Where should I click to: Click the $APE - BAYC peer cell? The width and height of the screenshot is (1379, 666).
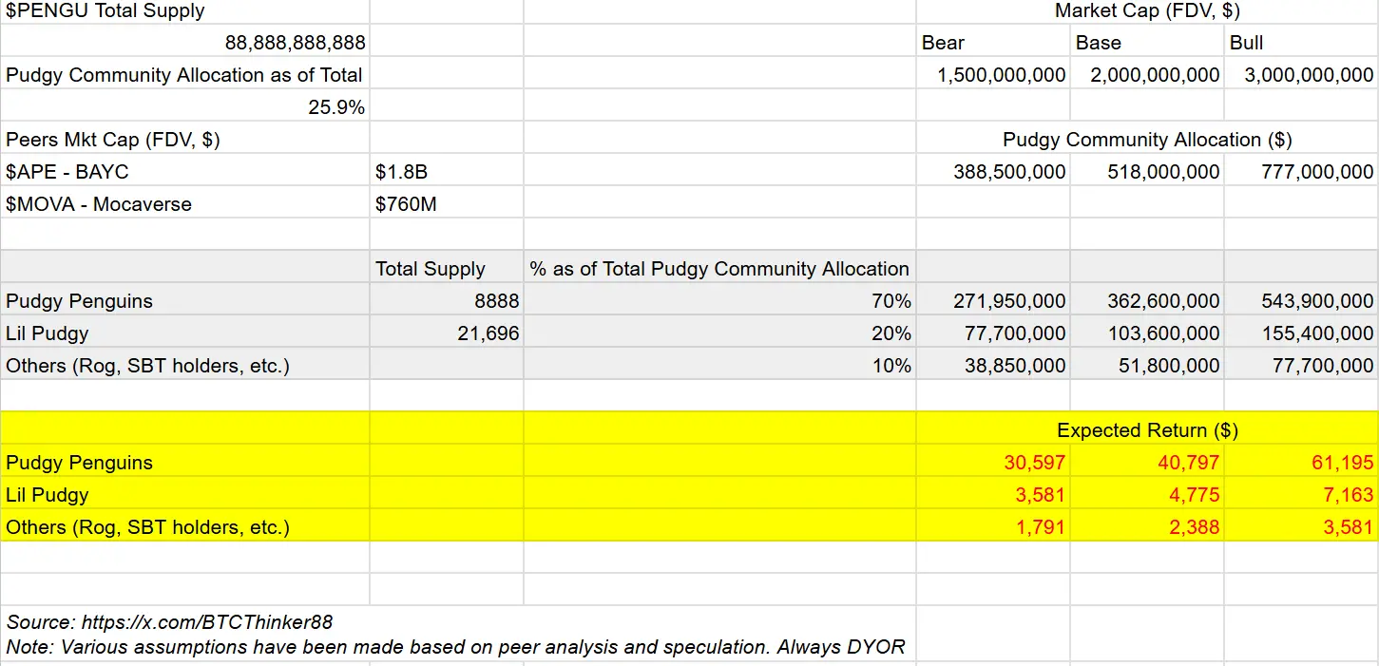pos(67,172)
